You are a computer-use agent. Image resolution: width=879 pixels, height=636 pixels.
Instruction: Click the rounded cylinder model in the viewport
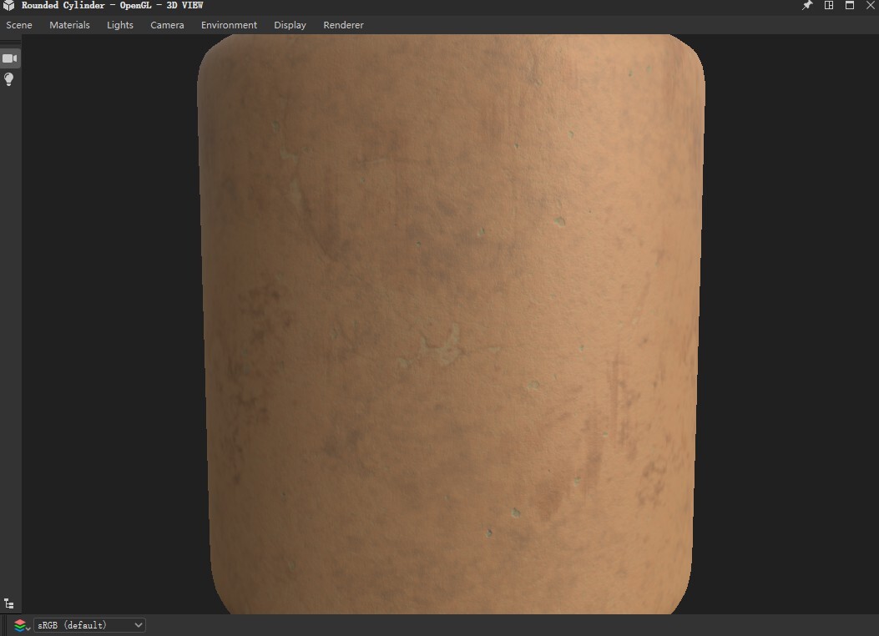click(x=451, y=326)
